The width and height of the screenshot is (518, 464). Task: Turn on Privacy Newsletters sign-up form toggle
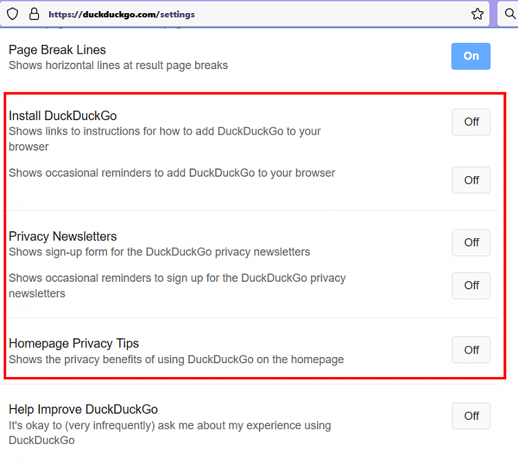click(x=471, y=242)
